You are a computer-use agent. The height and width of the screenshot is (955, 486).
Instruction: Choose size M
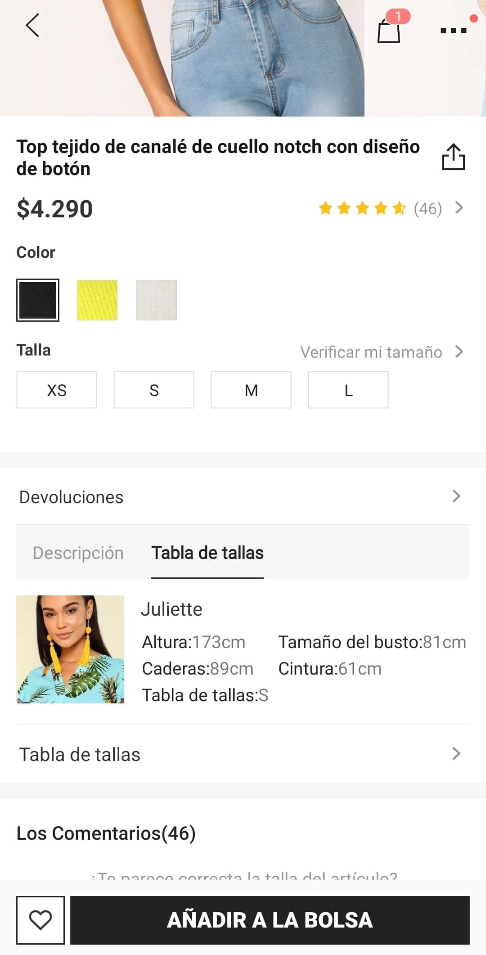pos(251,390)
